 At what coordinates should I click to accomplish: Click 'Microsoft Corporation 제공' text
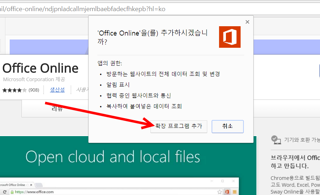tap(34, 79)
